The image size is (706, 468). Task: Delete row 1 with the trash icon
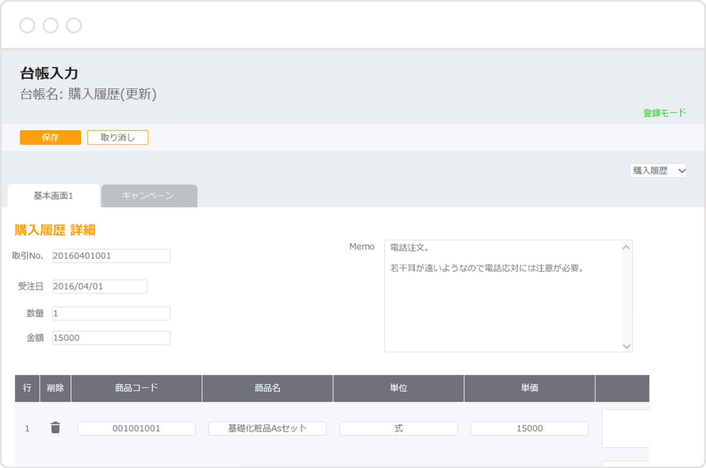pyautogui.click(x=56, y=428)
